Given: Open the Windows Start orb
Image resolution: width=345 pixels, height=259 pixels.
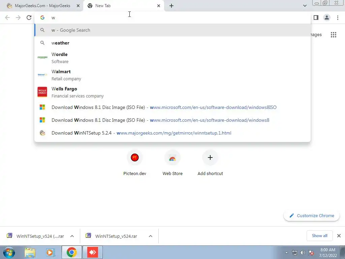Looking at the screenshot, I should coord(9,252).
